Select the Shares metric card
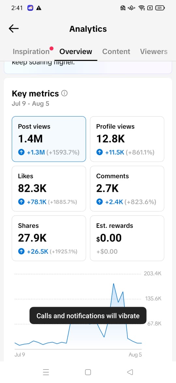 tap(49, 238)
